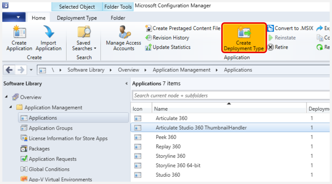Sort by the Name column header
332x184 pixels.
(x=229, y=109)
